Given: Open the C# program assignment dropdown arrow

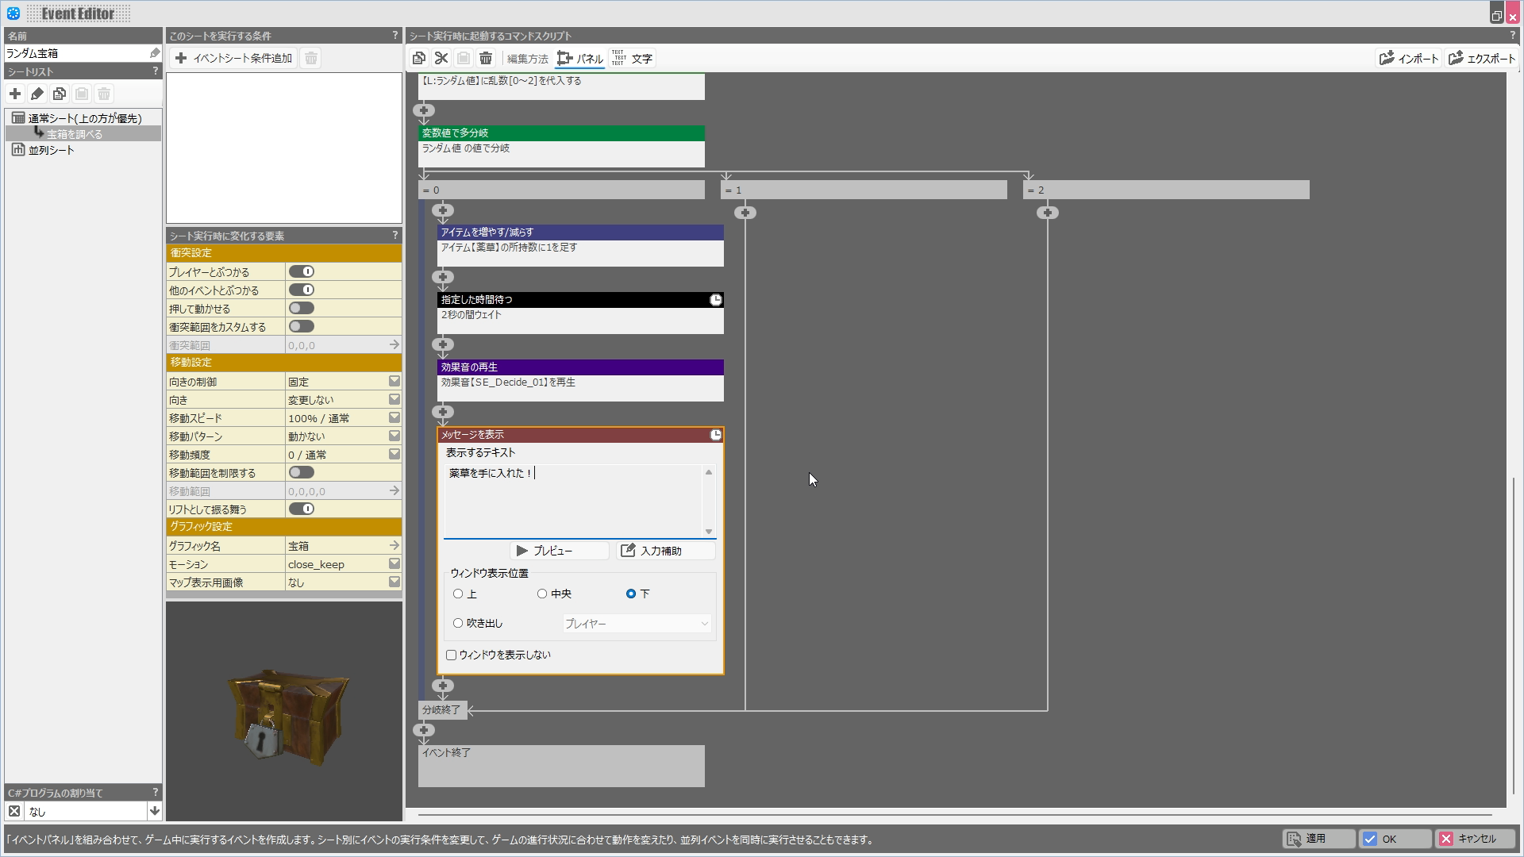Looking at the screenshot, I should (x=155, y=811).
